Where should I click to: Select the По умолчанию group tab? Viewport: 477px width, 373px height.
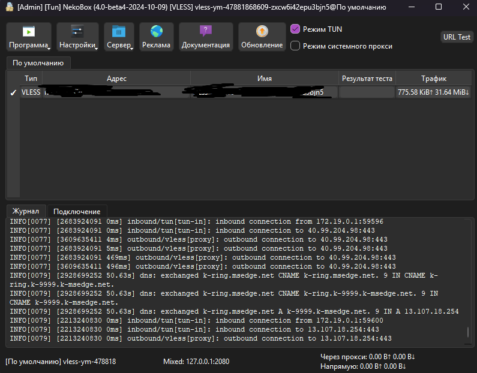(38, 63)
